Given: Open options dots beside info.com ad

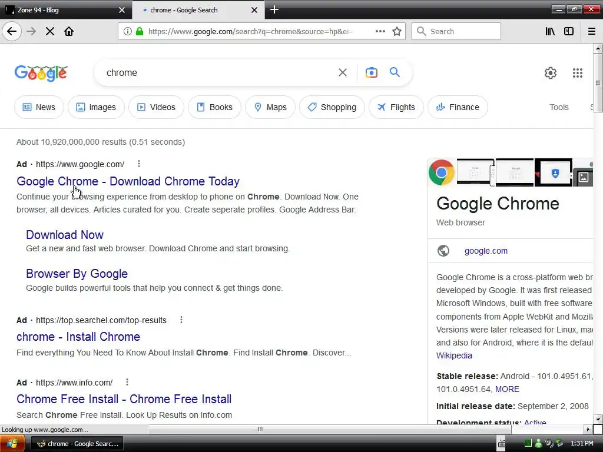Looking at the screenshot, I should 127,382.
